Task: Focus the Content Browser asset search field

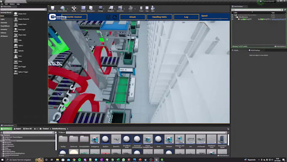Action: [x=146, y=132]
